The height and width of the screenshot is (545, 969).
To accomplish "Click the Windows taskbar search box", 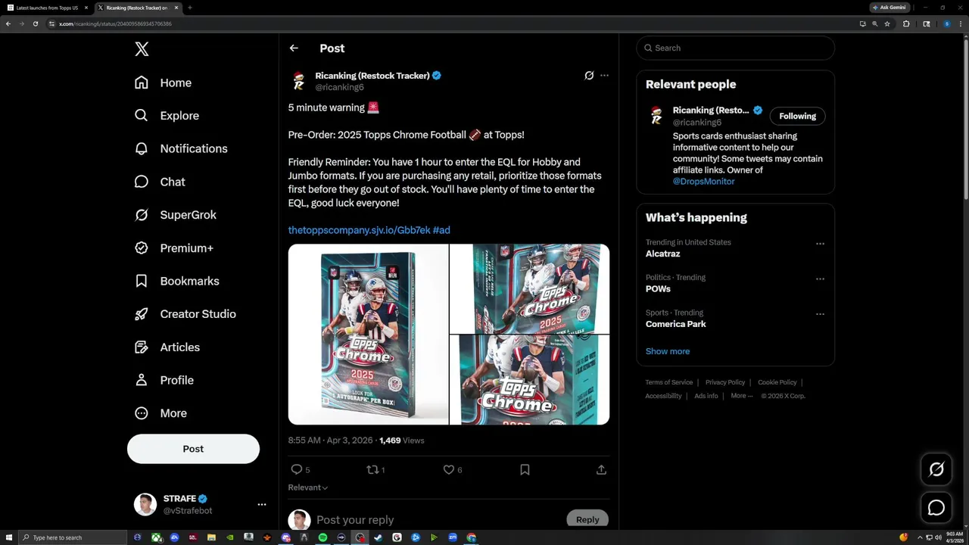I will (x=73, y=537).
